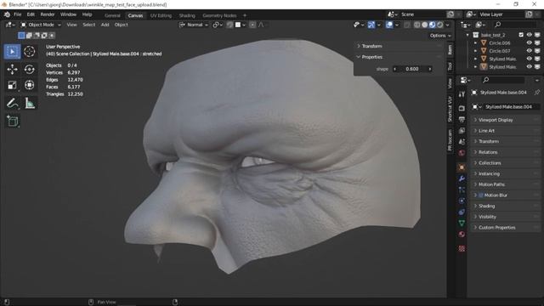Open the Texture properties checker tab
Viewport: 544px width, 306px height.
(x=462, y=248)
